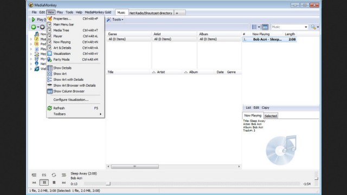Screen dimensions: 347x195
Task: Click Refresh in the View menu
Action: tap(75, 108)
